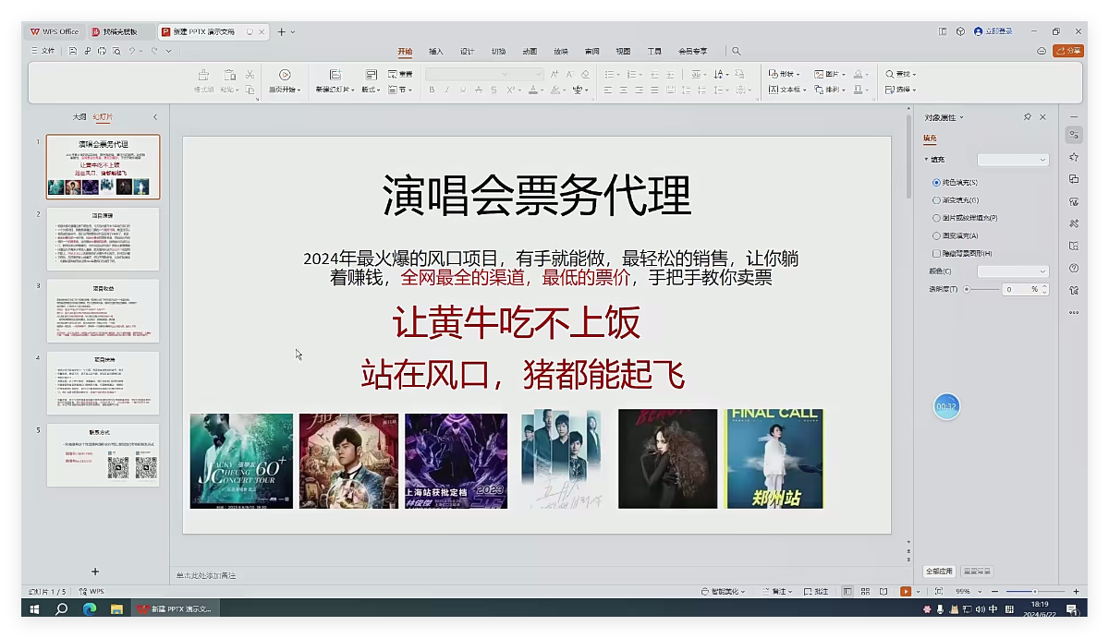1109x638 pixels.
Task: Click the redo arrow icon
Action: [153, 51]
